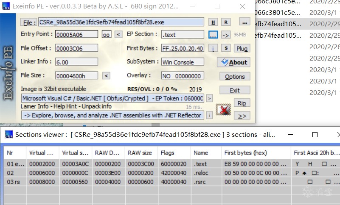
Task: Click the SubSystem Win Console field
Action: click(x=183, y=62)
